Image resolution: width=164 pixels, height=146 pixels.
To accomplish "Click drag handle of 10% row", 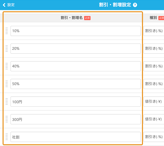I will (x=7, y=31).
